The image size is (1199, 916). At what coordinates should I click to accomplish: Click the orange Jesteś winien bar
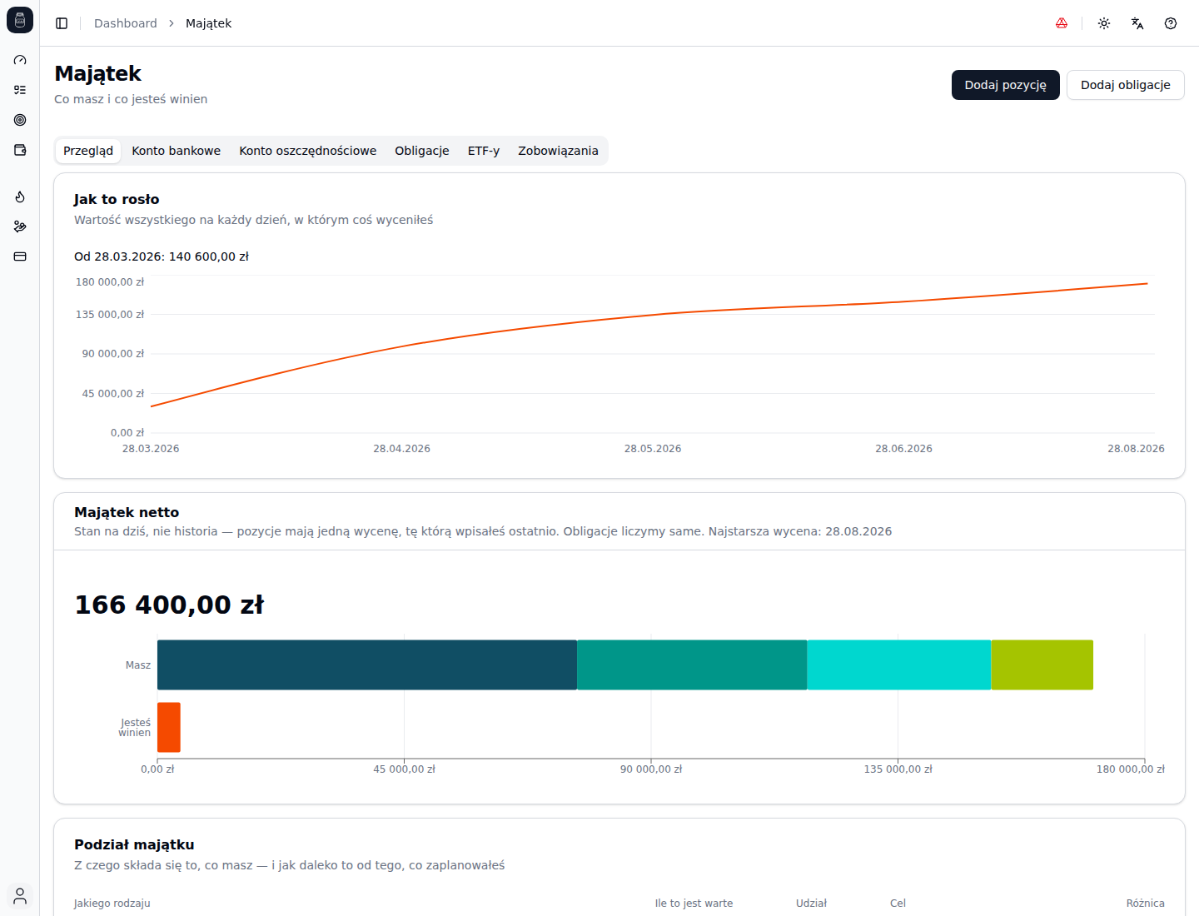coord(169,727)
